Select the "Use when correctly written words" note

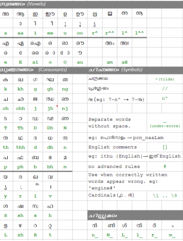point(135,181)
